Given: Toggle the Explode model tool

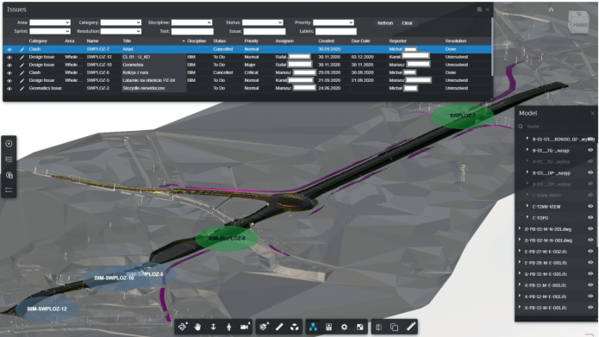Looking at the screenshot, I should pyautogui.click(x=295, y=327).
